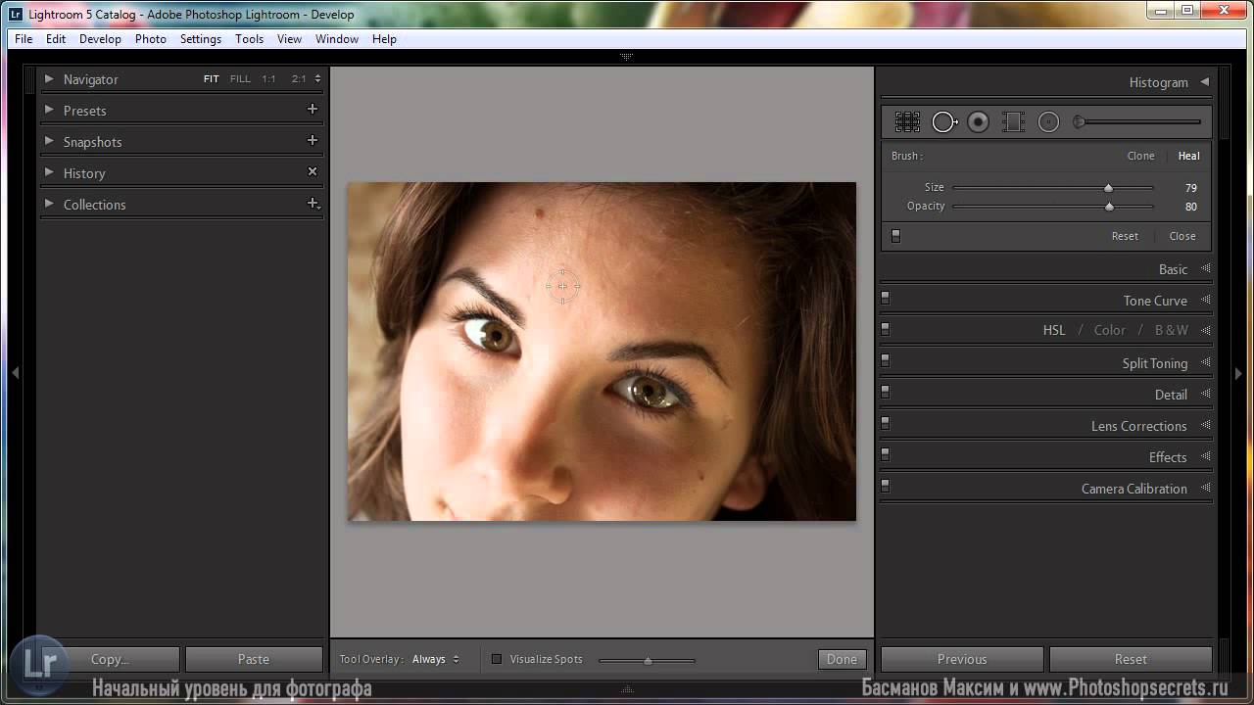
Task: Expand the Histogram panel
Action: [1205, 82]
